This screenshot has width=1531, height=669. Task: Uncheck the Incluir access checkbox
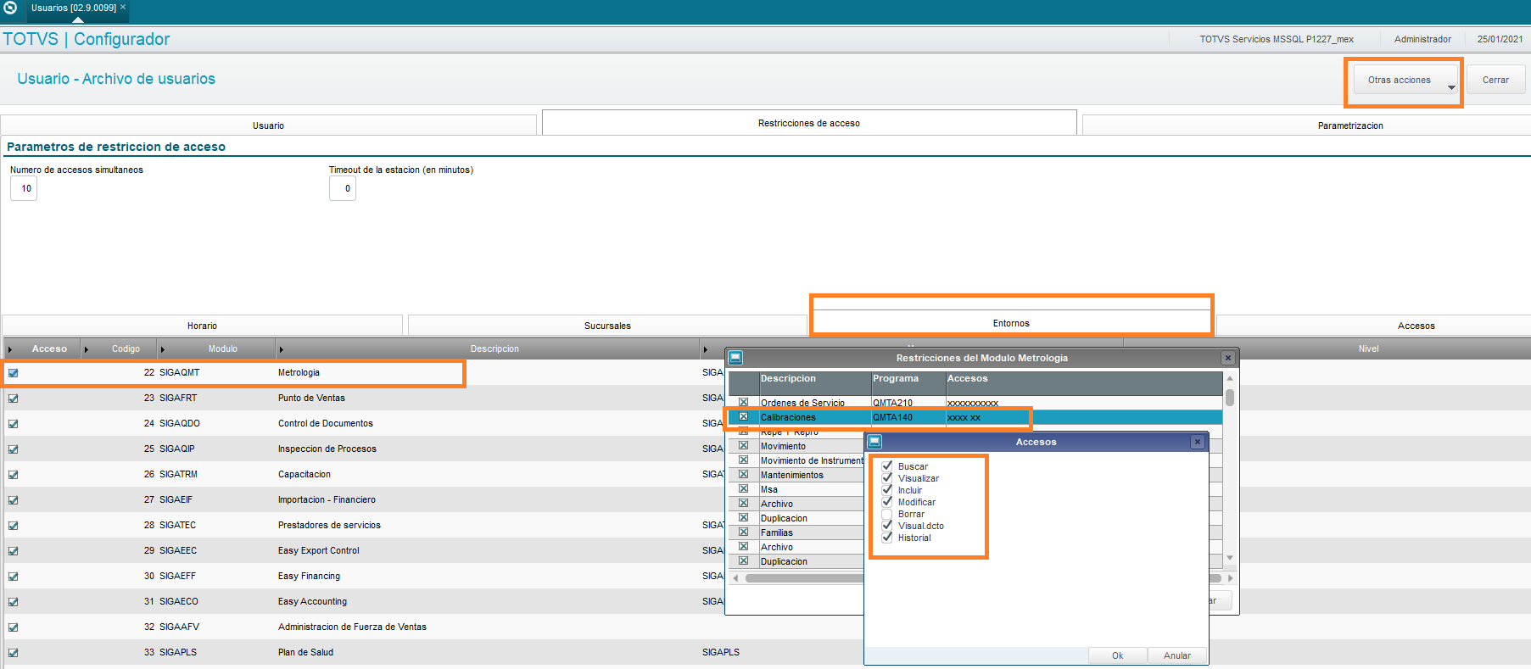click(887, 490)
